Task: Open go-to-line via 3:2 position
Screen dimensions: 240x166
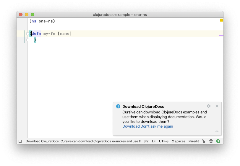Action: [146, 141]
